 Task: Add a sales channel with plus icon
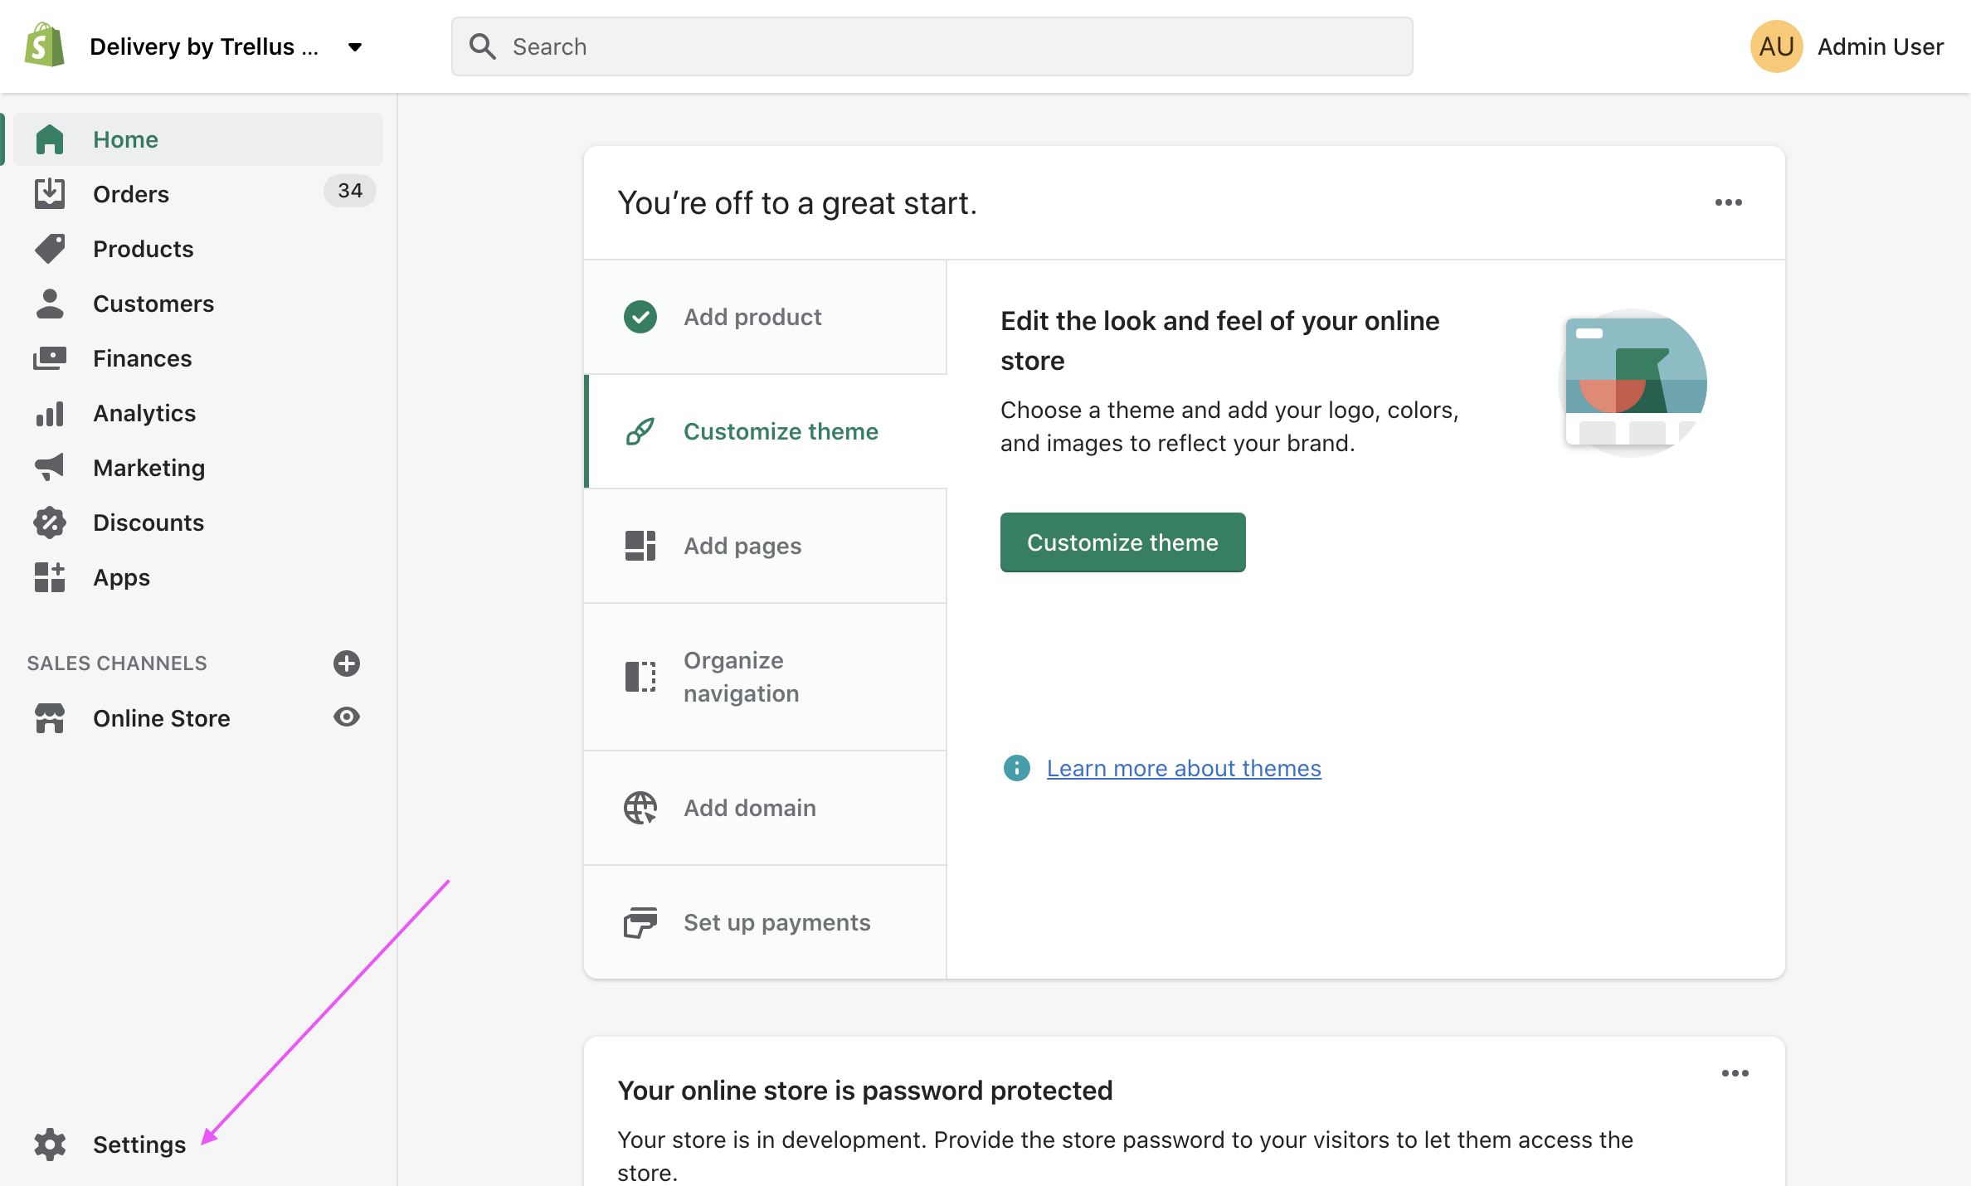pyautogui.click(x=347, y=663)
